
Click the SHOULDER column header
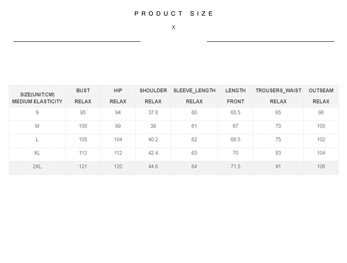pyautogui.click(x=153, y=91)
